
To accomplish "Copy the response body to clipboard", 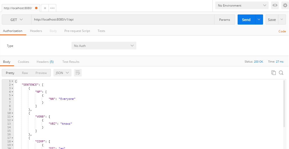I will pyautogui.click(x=273, y=73).
